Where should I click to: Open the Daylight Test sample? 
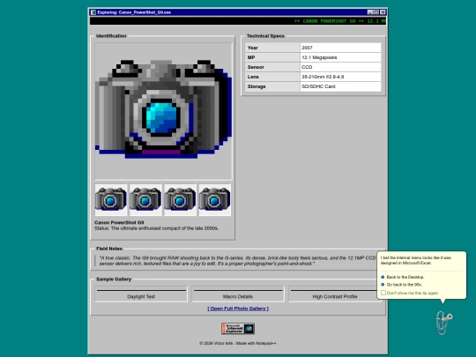point(141,294)
